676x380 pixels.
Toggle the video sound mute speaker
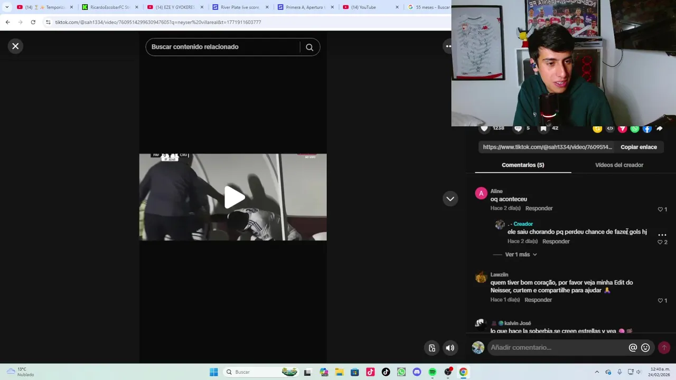[x=450, y=348]
